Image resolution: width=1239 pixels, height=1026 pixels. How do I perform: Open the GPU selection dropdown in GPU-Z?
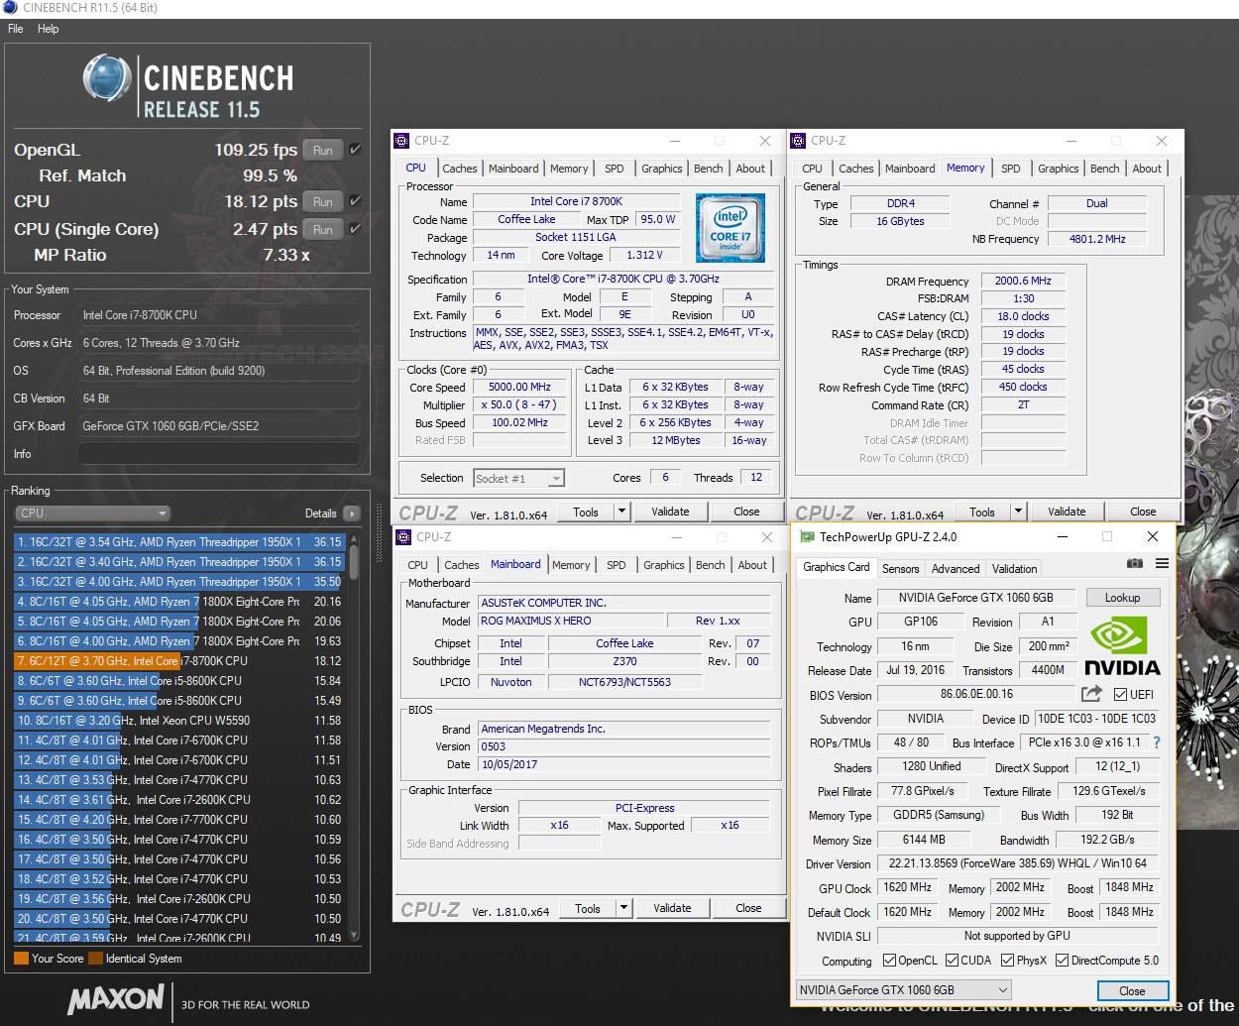(x=904, y=990)
